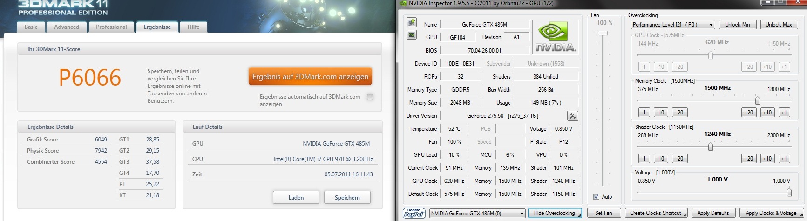This screenshot has height=221, width=807.
Task: Click the Combinerter Score value 4554
Action: tap(101, 162)
